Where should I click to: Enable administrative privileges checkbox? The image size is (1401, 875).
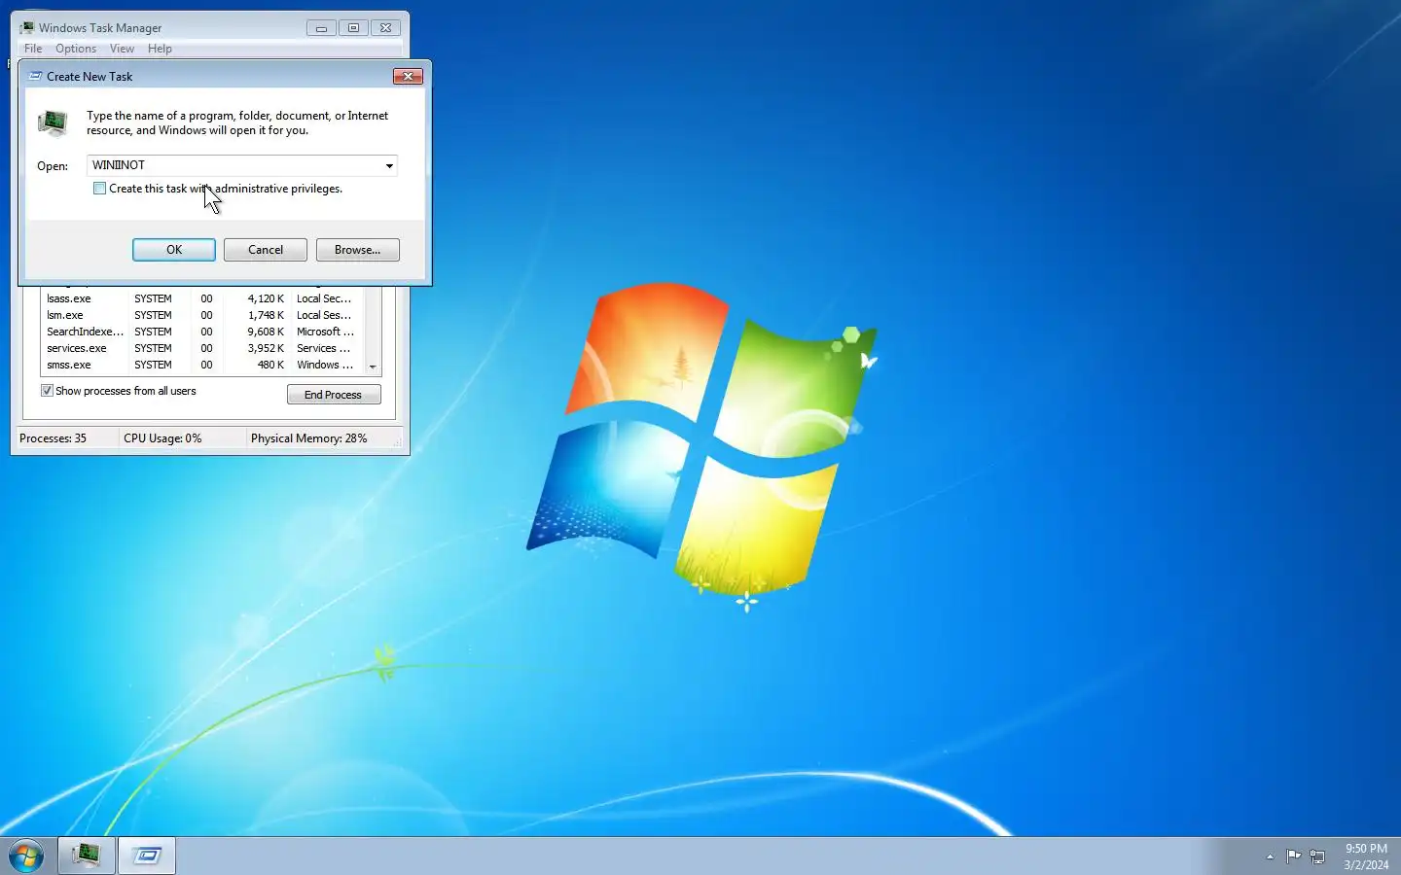[99, 189]
